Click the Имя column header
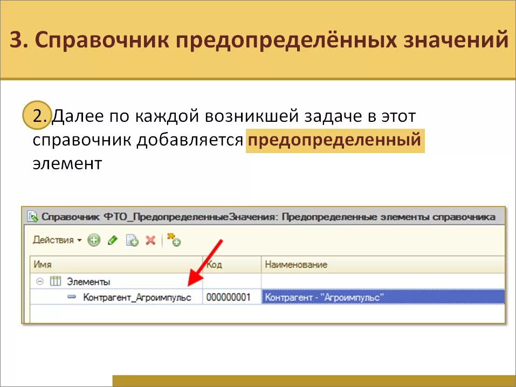The image size is (516, 387). (x=116, y=265)
